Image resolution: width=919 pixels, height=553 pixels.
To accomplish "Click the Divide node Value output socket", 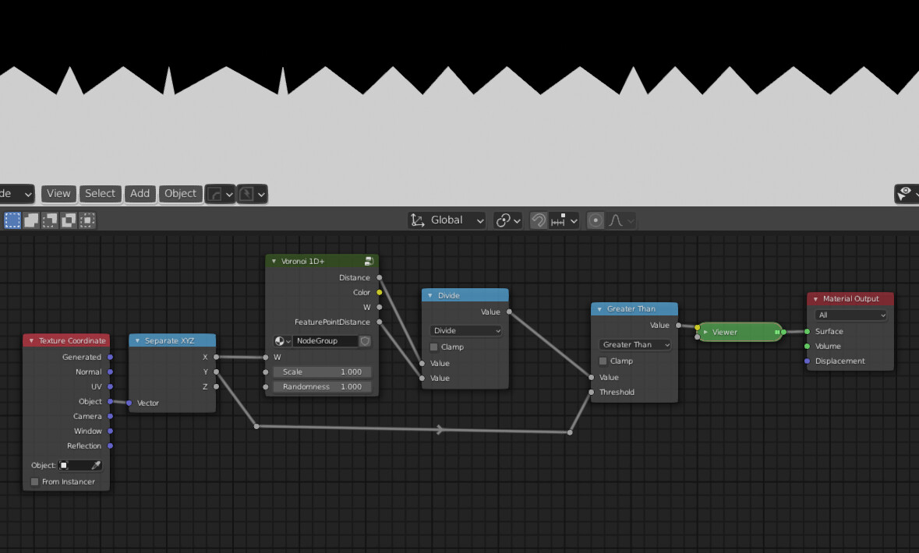I will (x=509, y=312).
